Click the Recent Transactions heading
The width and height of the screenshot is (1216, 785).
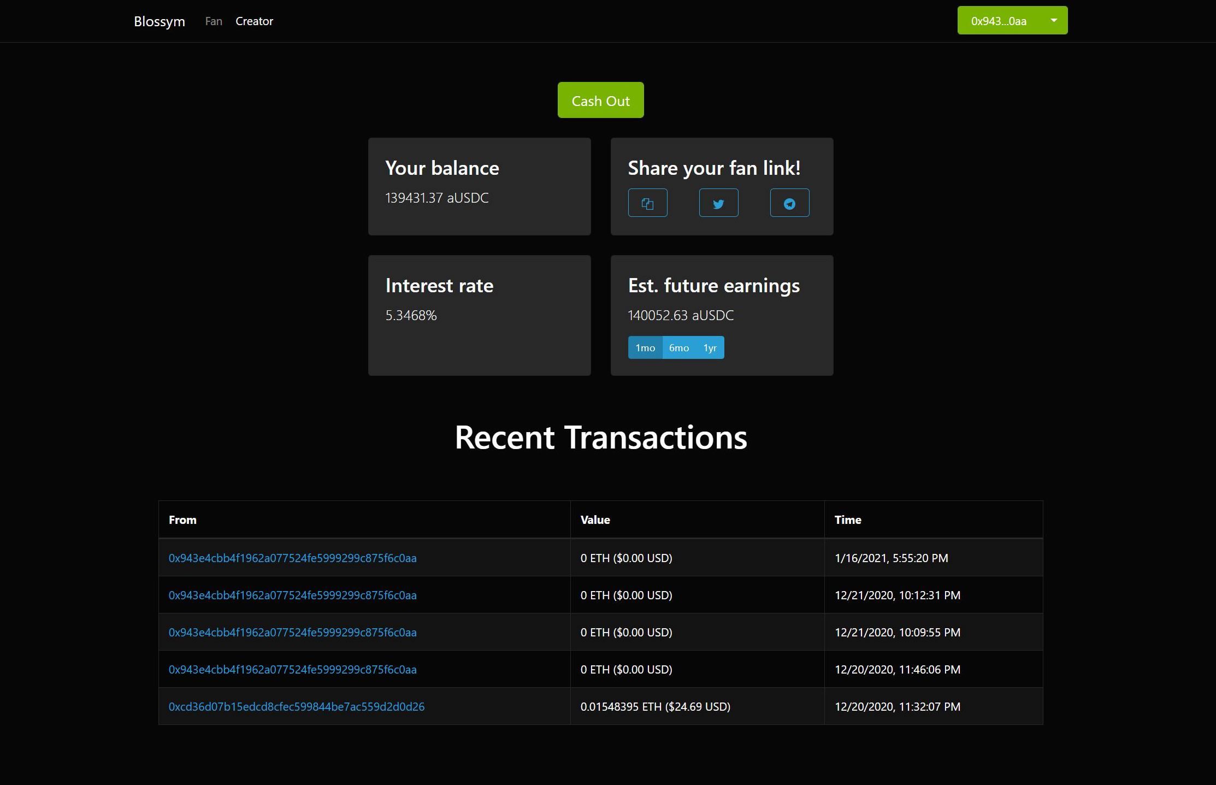[x=601, y=437]
